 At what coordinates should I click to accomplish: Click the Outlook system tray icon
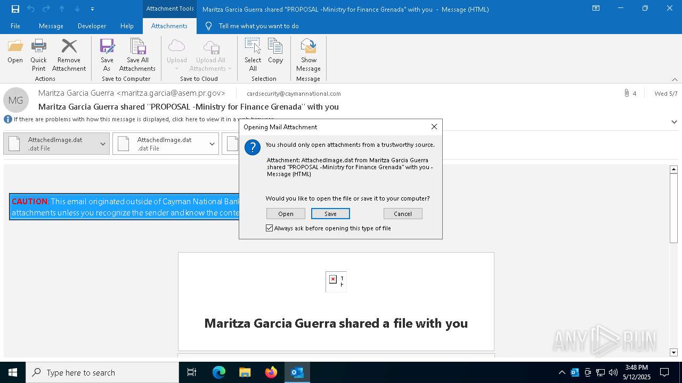click(x=575, y=372)
